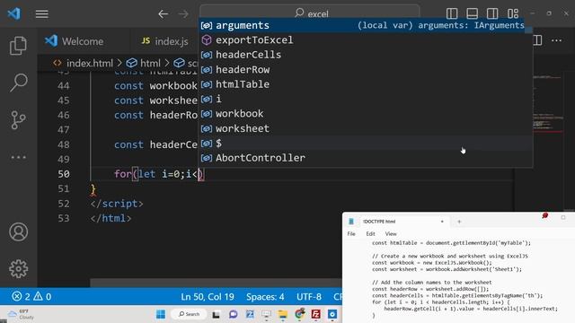The height and width of the screenshot is (323, 575).
Task: Toggle the primary side bar layout icon
Action: 452,13
